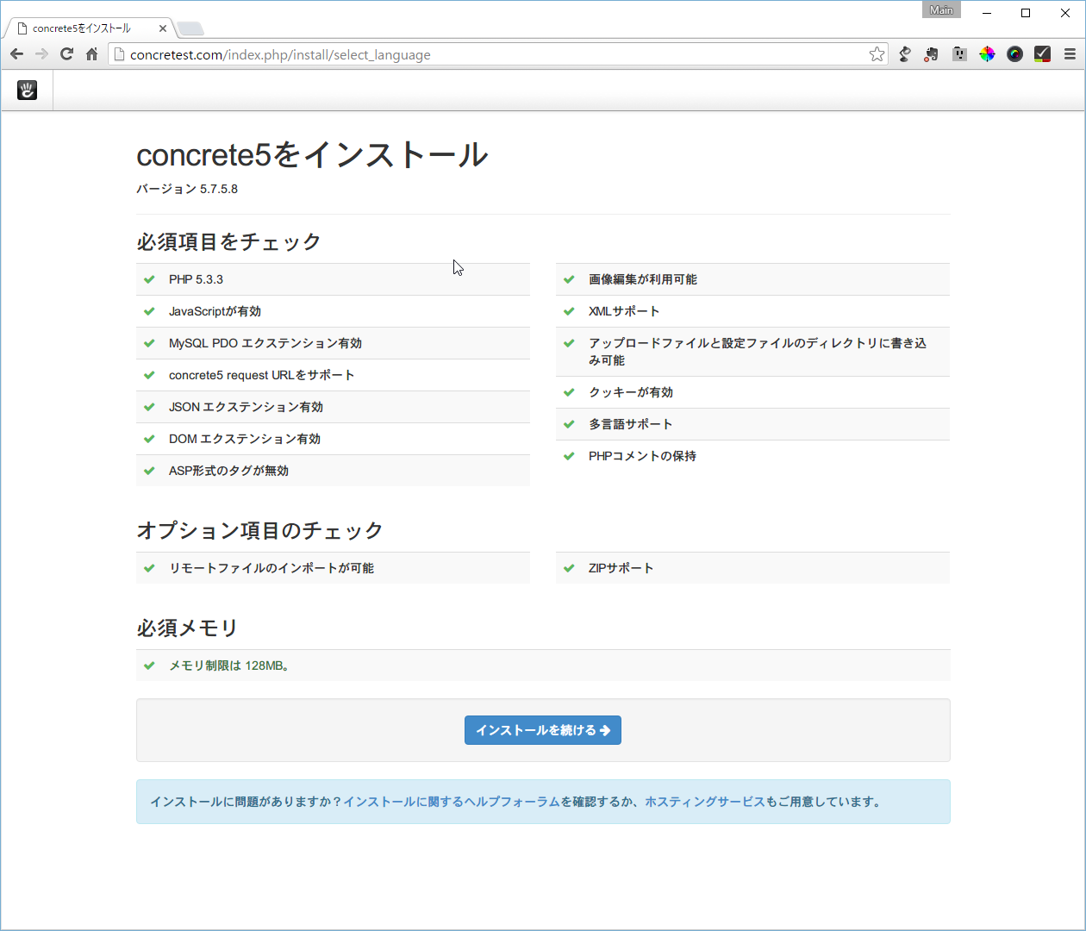Open インストールに関するヘルプフォーラム link
Screen dimensions: 1086x931
(x=452, y=802)
